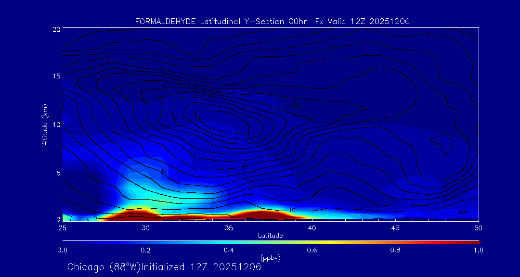Viewport: 520px width, 277px height.
Task: Select the red end of the colorbar
Action: (474, 241)
